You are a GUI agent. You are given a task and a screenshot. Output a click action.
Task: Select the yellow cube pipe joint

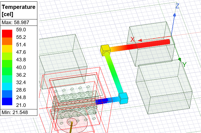105,50
